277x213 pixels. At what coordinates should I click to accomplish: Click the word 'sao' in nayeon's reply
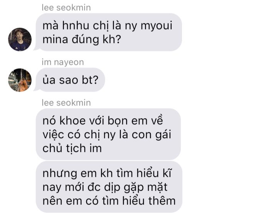tap(68, 80)
